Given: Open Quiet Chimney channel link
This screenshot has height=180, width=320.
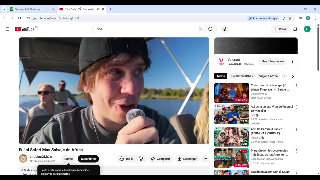Looking at the screenshot, I should point(259,94).
